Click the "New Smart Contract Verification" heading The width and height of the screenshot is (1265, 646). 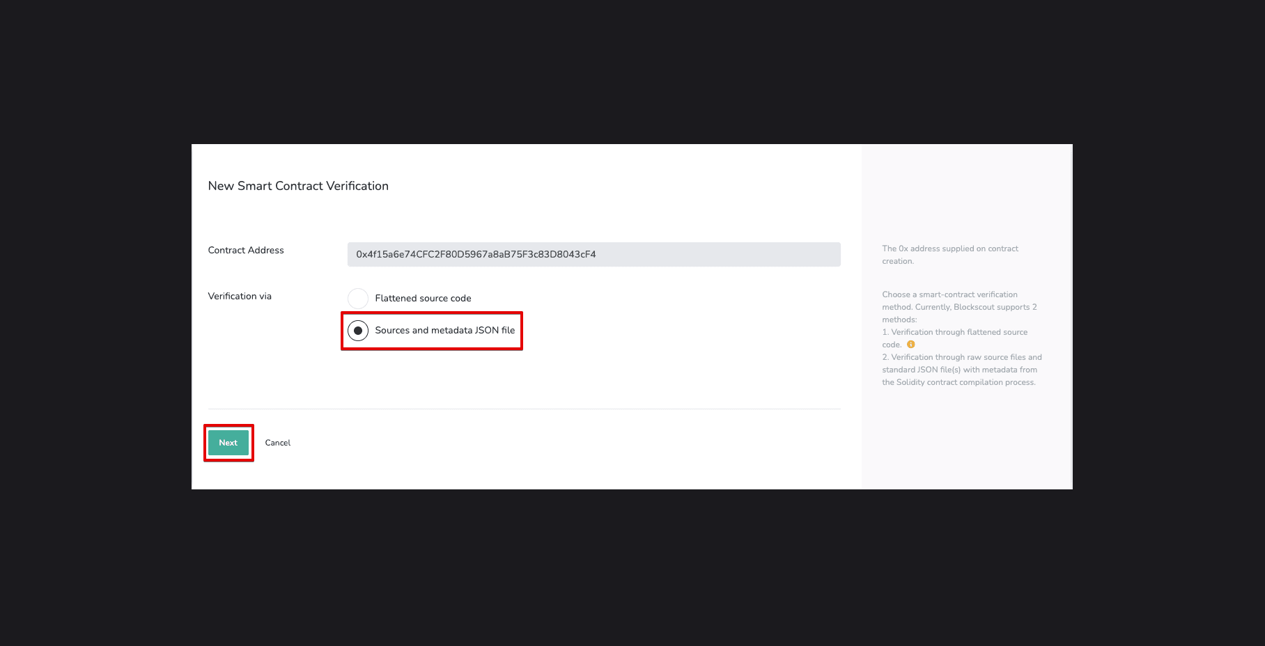point(298,186)
